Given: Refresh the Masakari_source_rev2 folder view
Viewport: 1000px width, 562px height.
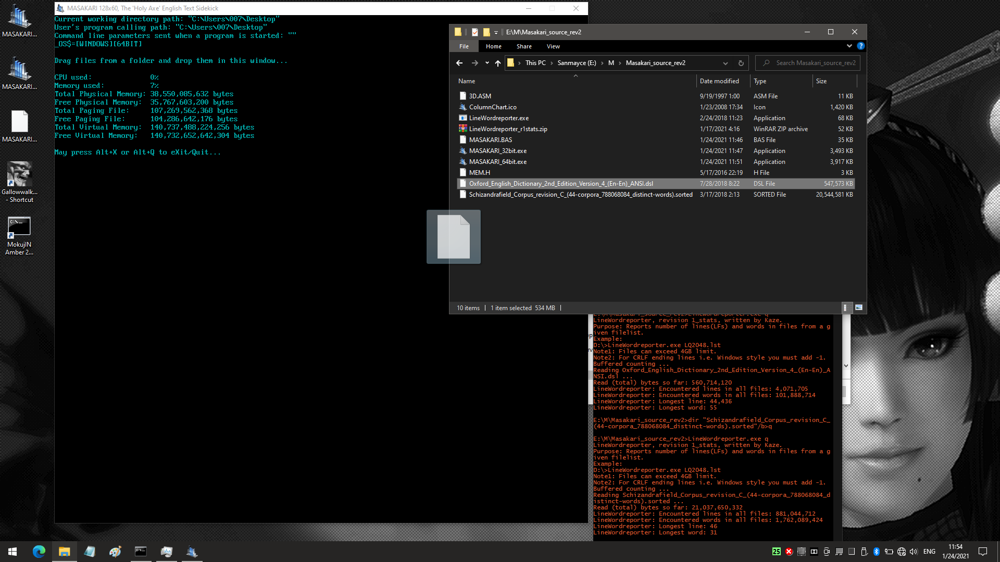Looking at the screenshot, I should [741, 63].
